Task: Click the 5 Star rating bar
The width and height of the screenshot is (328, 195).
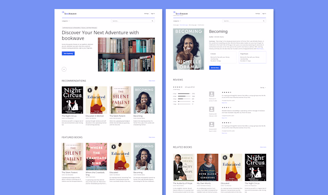Action: [x=184, y=94]
